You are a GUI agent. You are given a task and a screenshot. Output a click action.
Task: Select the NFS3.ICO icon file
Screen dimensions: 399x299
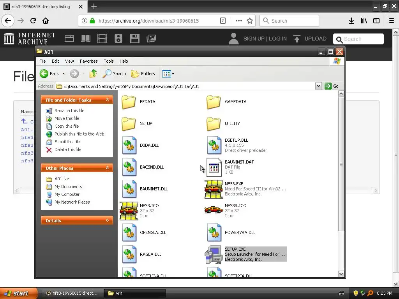tap(129, 211)
